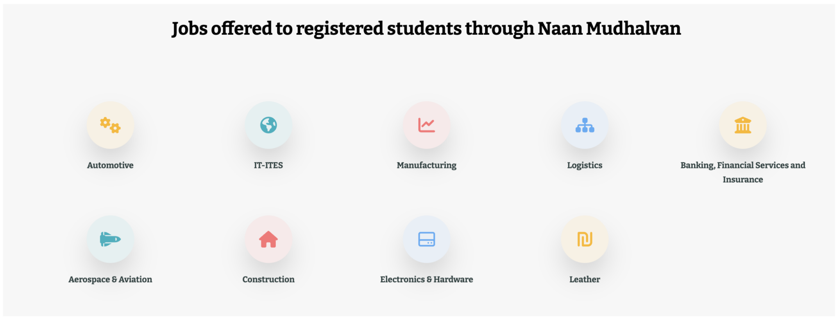This screenshot has width=839, height=319.
Task: Select the Aerospace & Aviation shuttle icon
Action: 111,240
